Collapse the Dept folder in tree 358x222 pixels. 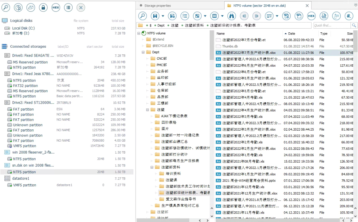(143, 52)
